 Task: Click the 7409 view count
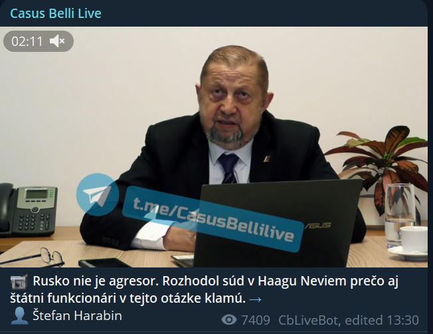click(x=256, y=320)
